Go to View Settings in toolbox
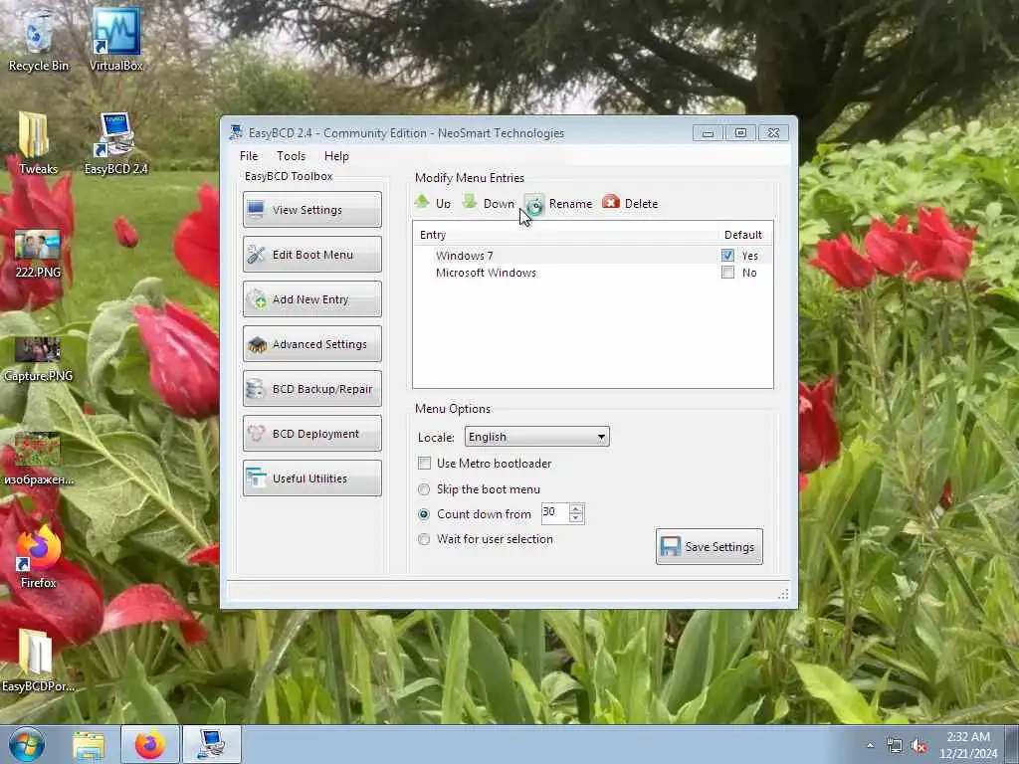 click(x=311, y=209)
